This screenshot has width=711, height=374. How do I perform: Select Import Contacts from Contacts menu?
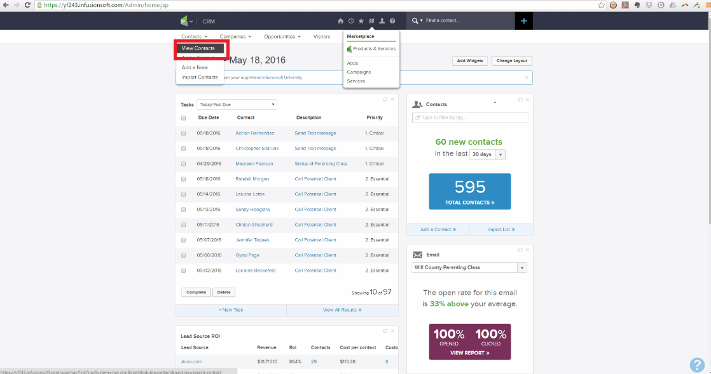click(x=200, y=77)
